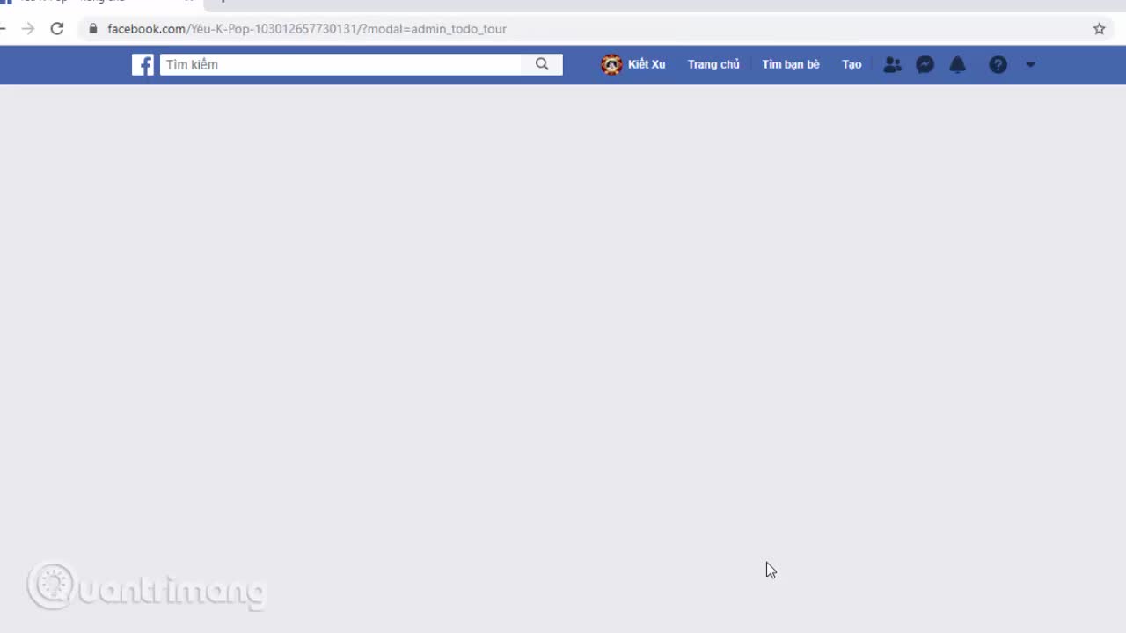The width and height of the screenshot is (1126, 633).
Task: Click the Facebook logo icon
Action: 143,64
